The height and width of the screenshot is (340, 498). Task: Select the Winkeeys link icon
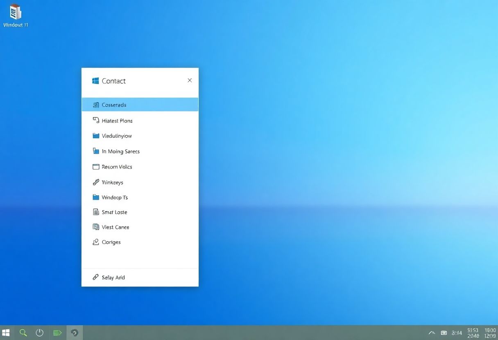(x=96, y=182)
